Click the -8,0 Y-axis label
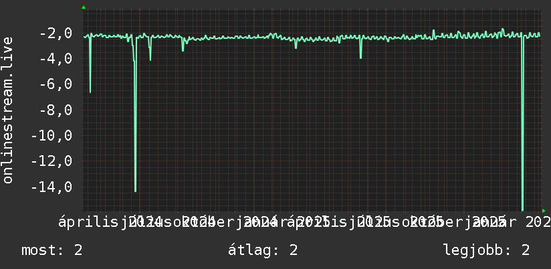The width and height of the screenshot is (551, 269). pos(56,110)
